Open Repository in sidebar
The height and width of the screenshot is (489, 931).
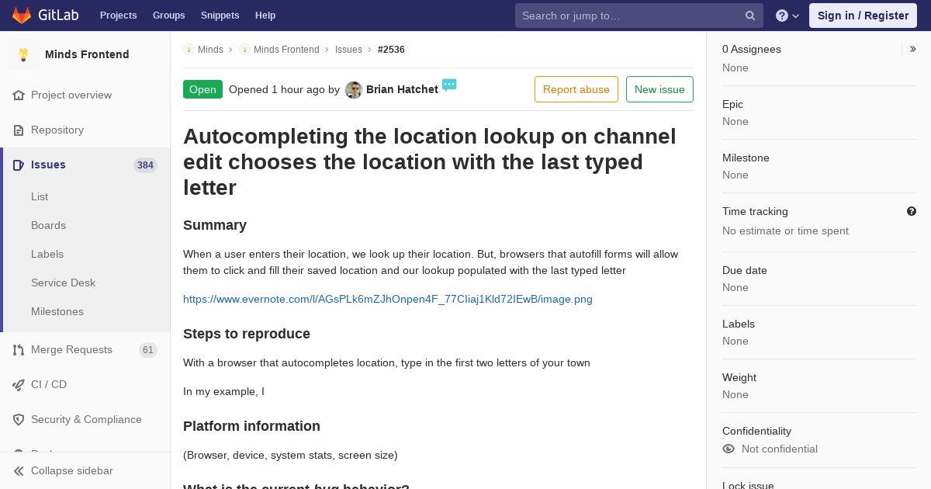pyautogui.click(x=57, y=130)
